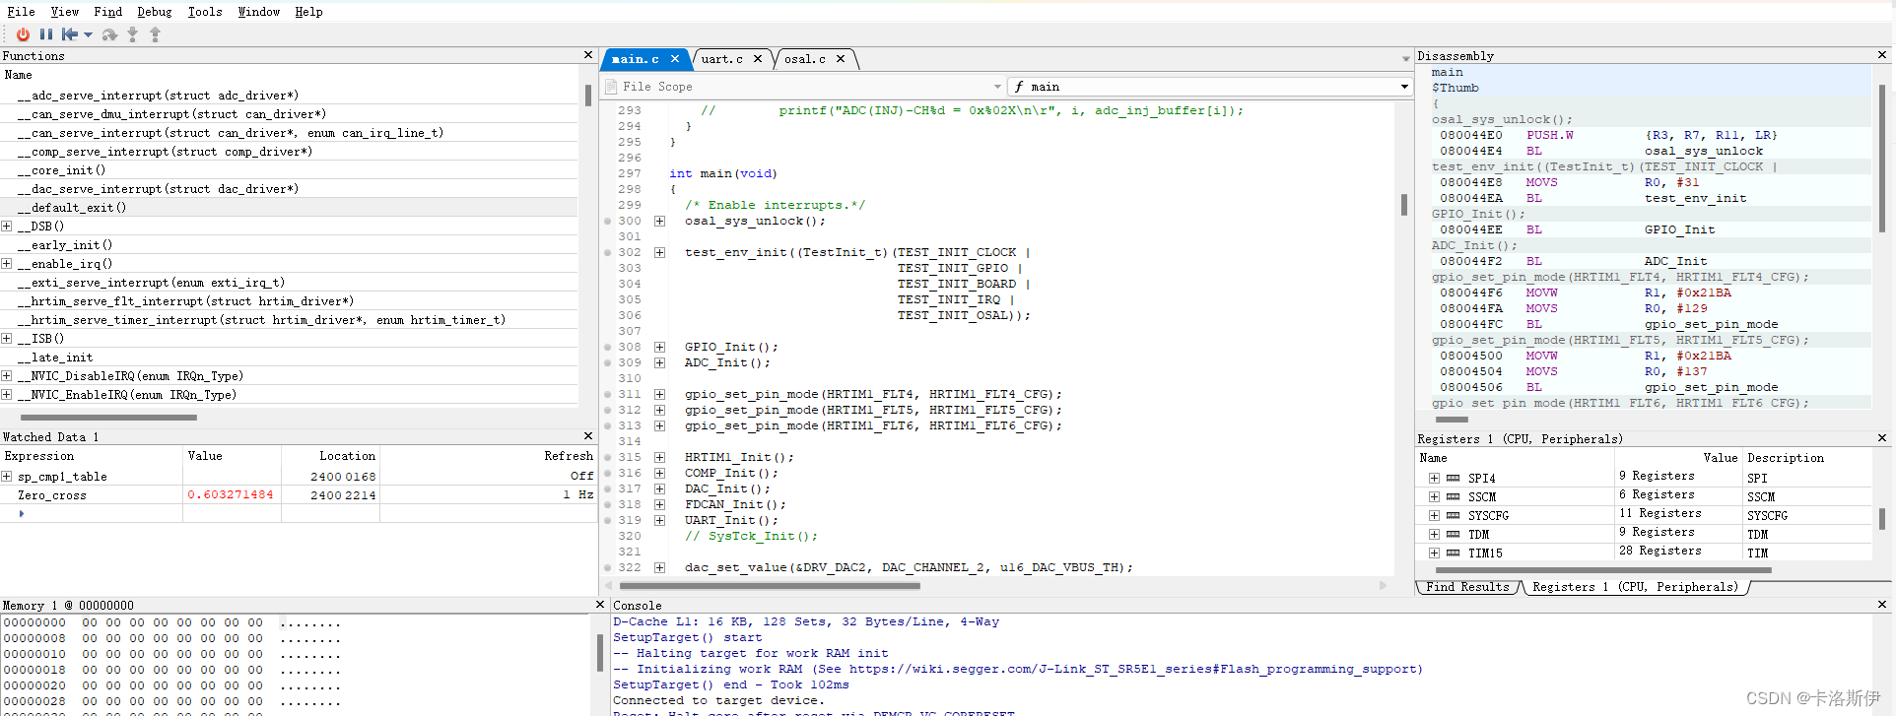The height and width of the screenshot is (716, 1896).
Task: Close the Disassembly panel
Action: point(1881,55)
